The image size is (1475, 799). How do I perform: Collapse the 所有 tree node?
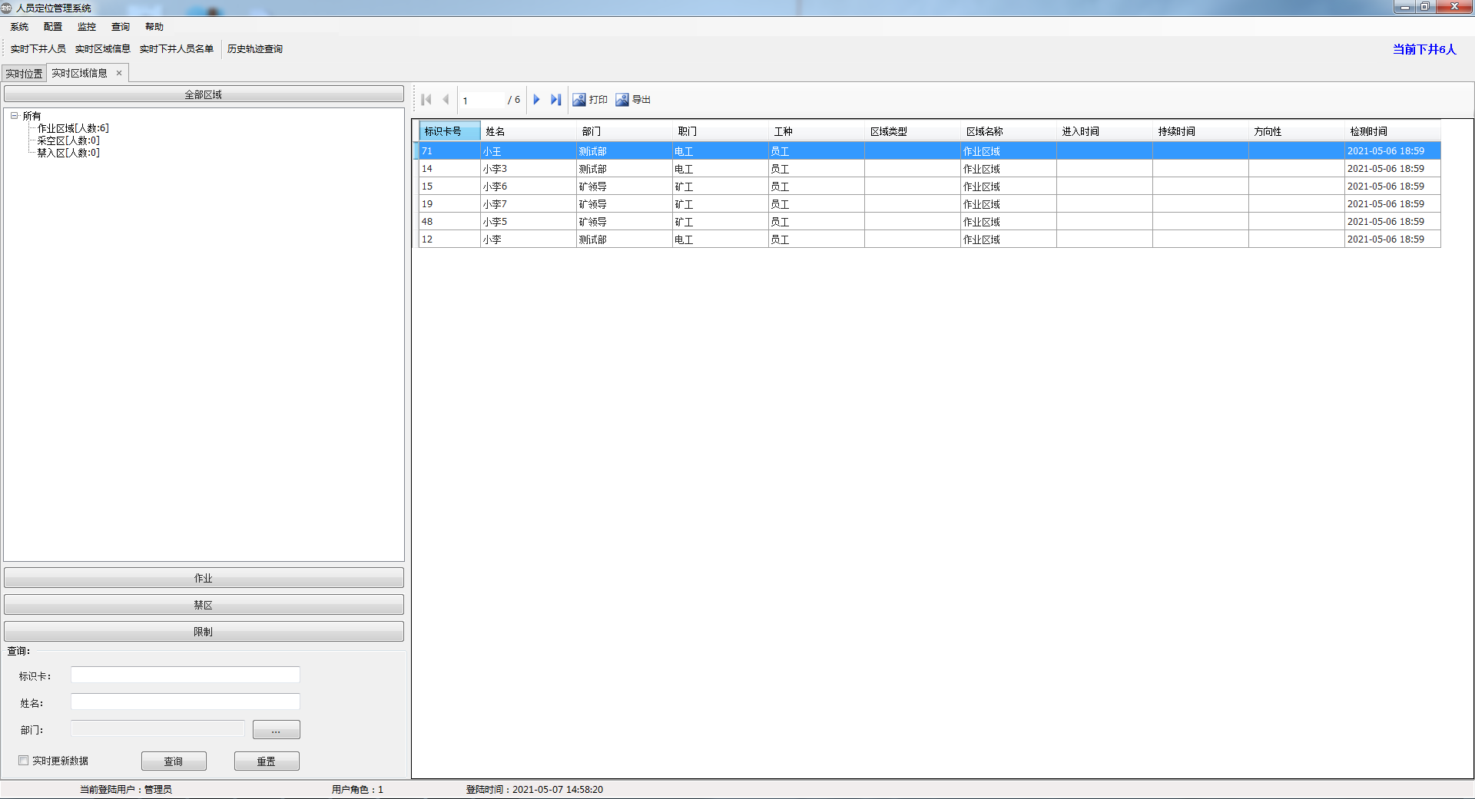click(14, 116)
